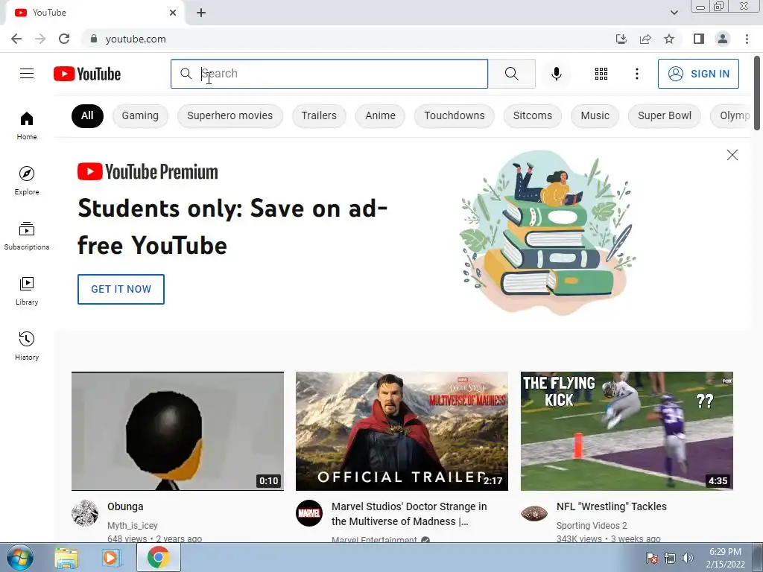Click the taskbar clock 6:29 PM

tap(725, 552)
